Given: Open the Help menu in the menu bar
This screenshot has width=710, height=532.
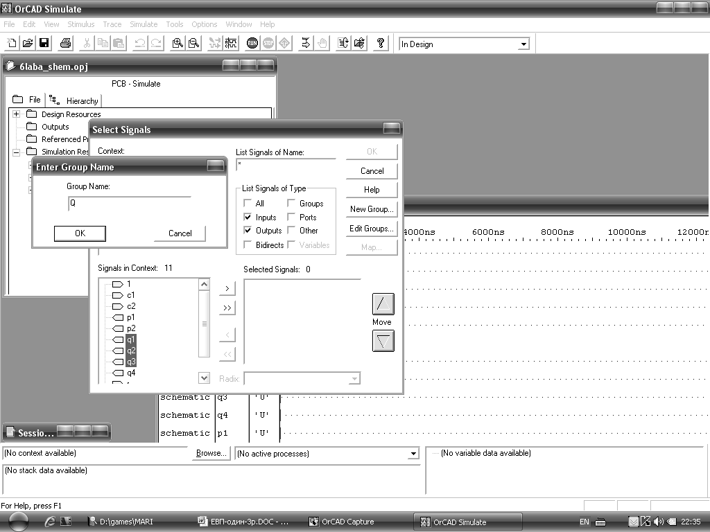Looking at the screenshot, I should (267, 24).
